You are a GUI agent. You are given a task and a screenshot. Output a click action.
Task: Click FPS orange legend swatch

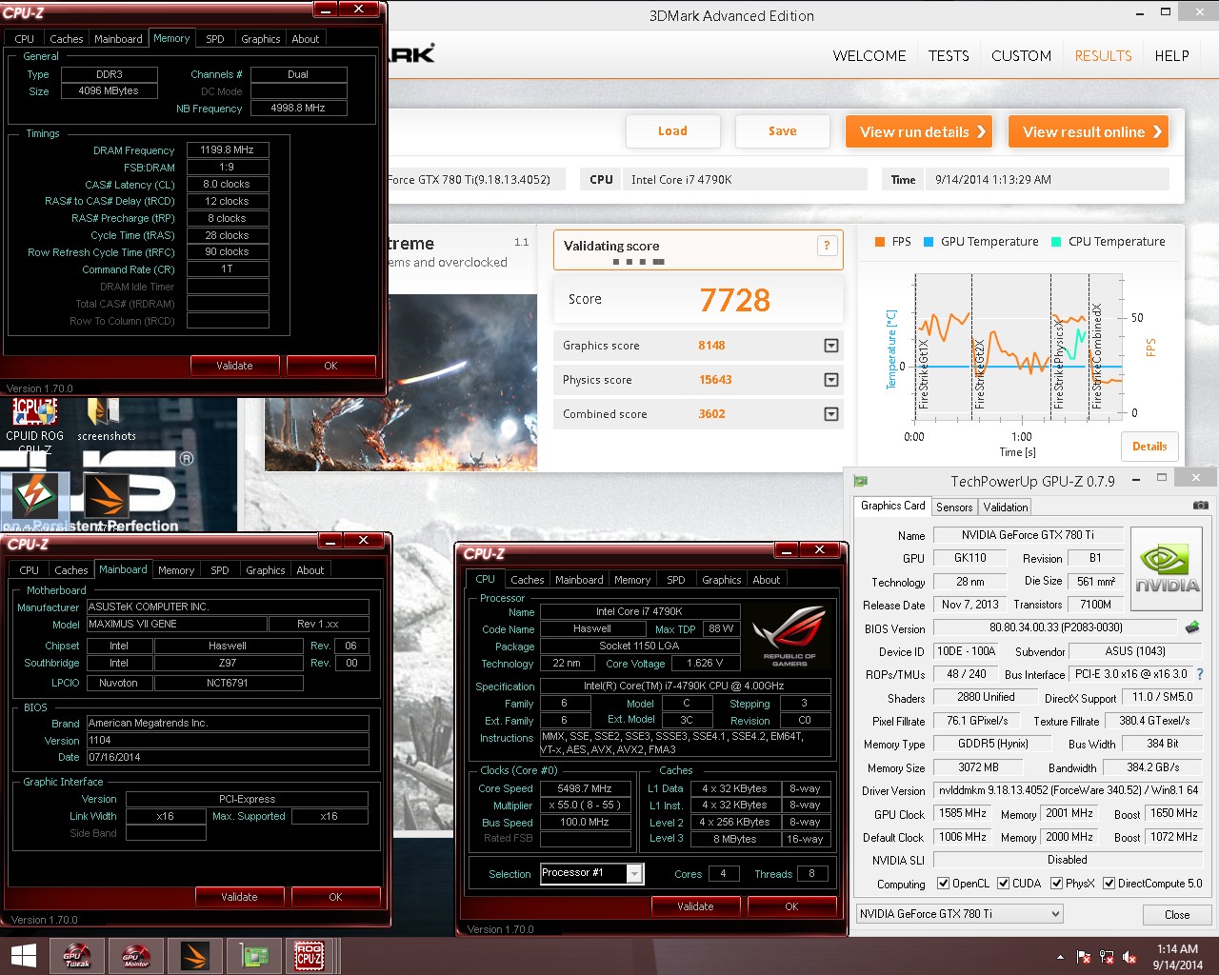coord(880,242)
